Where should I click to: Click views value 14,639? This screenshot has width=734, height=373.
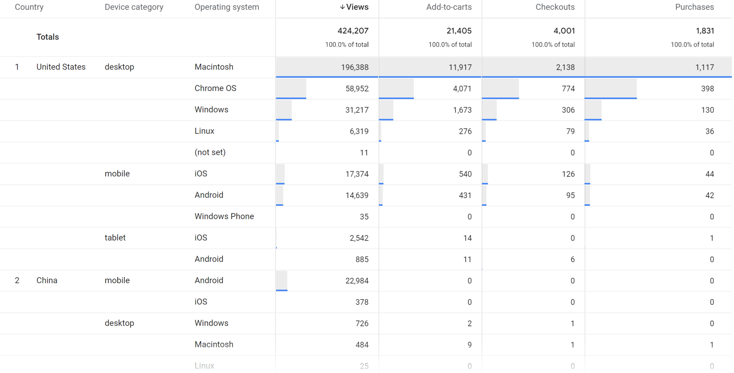tap(357, 195)
